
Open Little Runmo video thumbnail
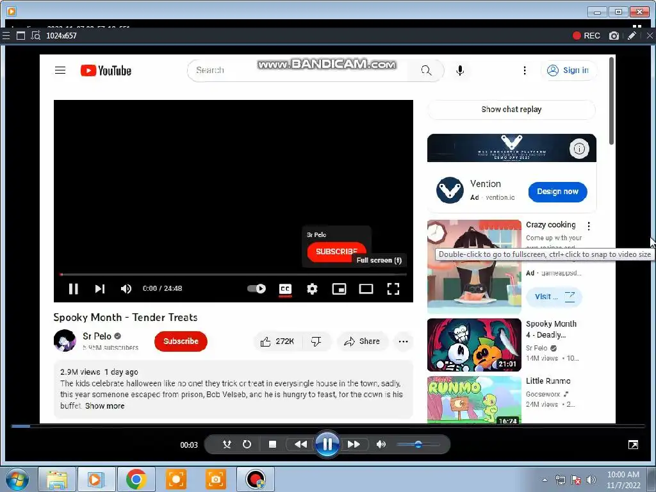(474, 400)
